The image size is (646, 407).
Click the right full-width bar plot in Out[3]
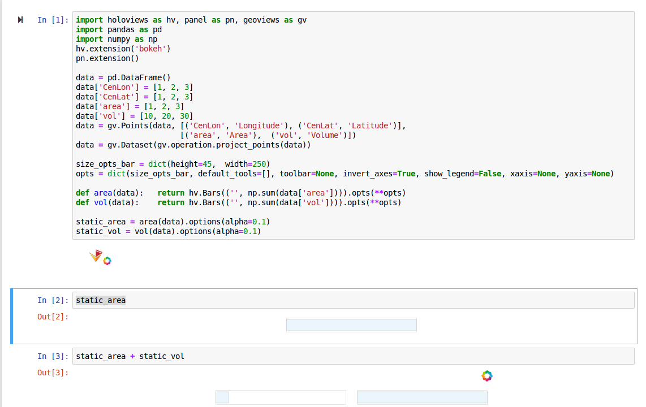(x=423, y=397)
